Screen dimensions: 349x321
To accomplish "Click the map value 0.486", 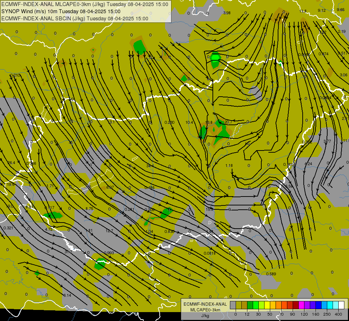I will [149, 188].
